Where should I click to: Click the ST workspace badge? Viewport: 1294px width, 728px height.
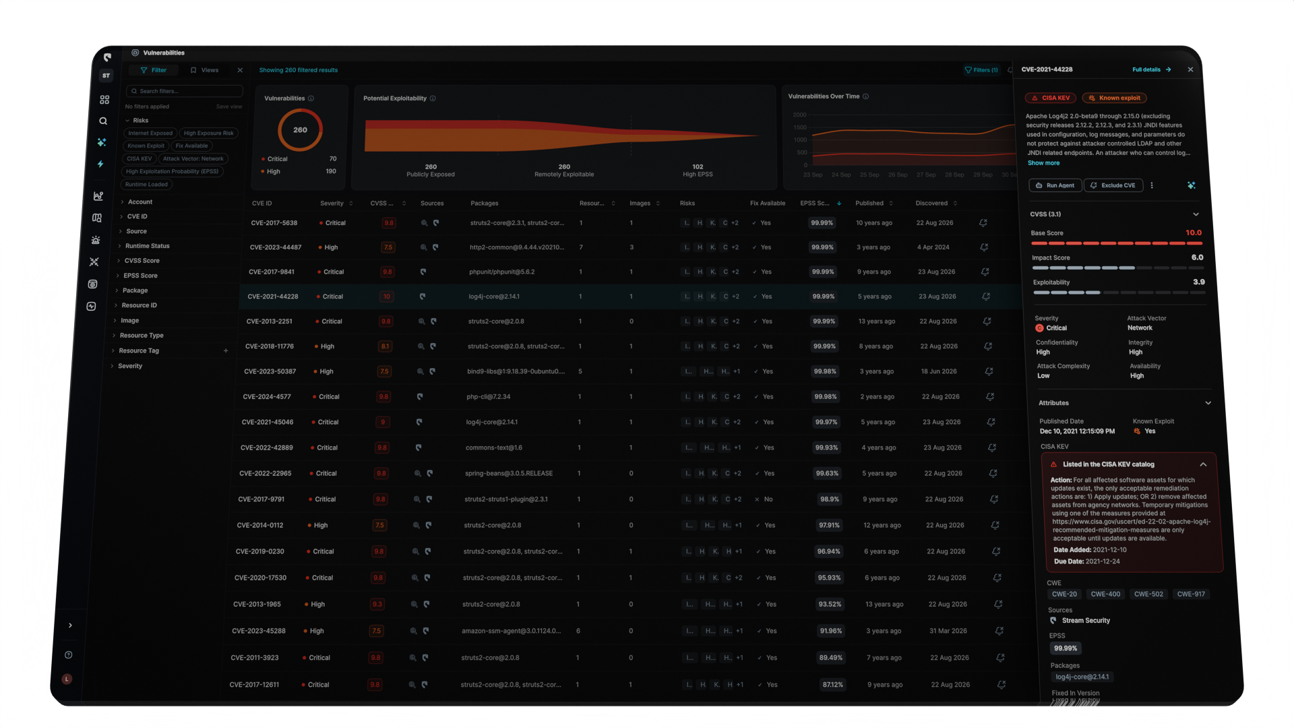(106, 75)
